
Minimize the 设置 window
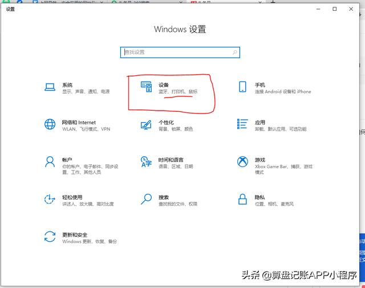[x=318, y=9]
